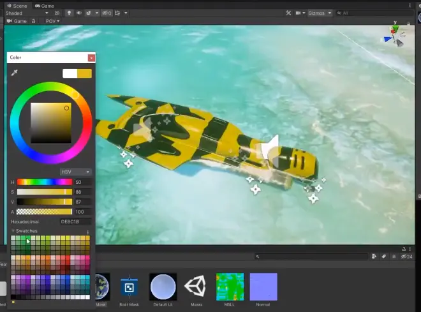Screen dimensions: 421x312
Task: Close the Color picker window
Action: pos(91,57)
